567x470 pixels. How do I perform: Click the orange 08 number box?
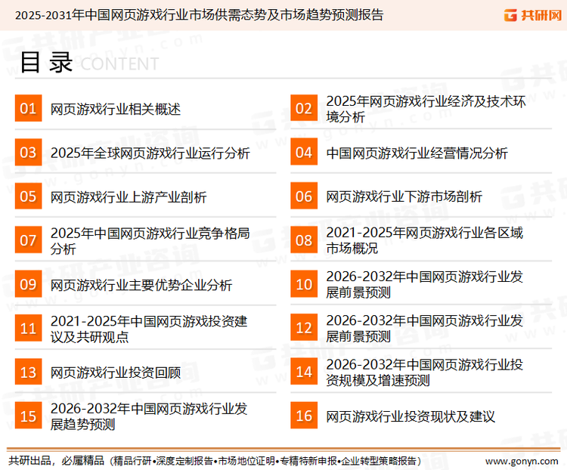(x=304, y=240)
